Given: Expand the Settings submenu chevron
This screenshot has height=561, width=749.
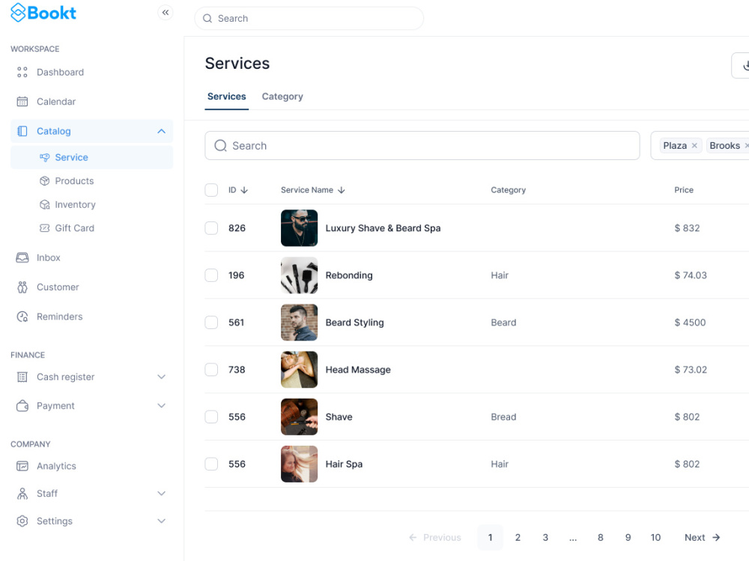Looking at the screenshot, I should pyautogui.click(x=162, y=521).
